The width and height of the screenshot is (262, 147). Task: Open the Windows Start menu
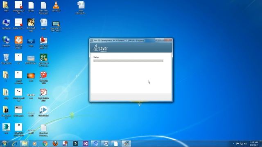coord(4,143)
